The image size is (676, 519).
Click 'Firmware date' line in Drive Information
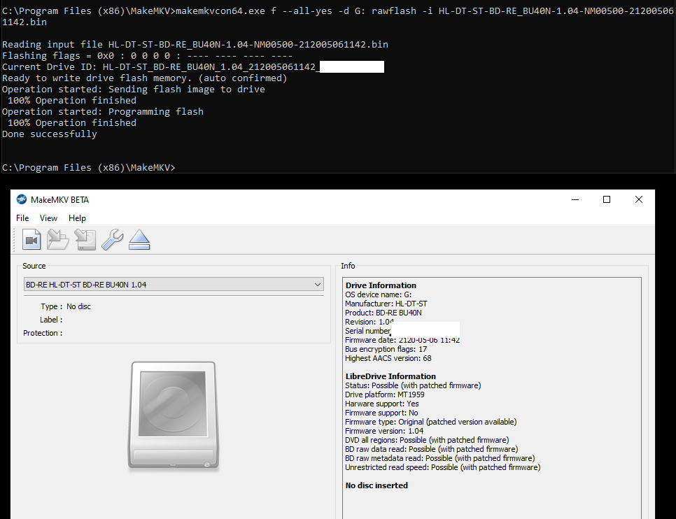point(402,340)
